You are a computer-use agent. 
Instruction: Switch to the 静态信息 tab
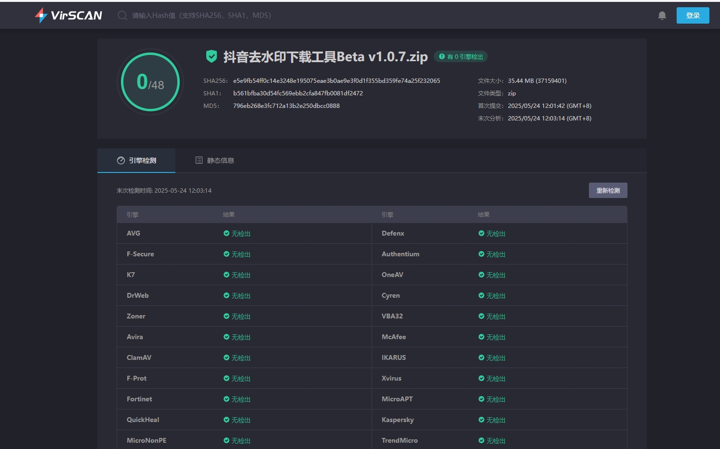(x=215, y=160)
